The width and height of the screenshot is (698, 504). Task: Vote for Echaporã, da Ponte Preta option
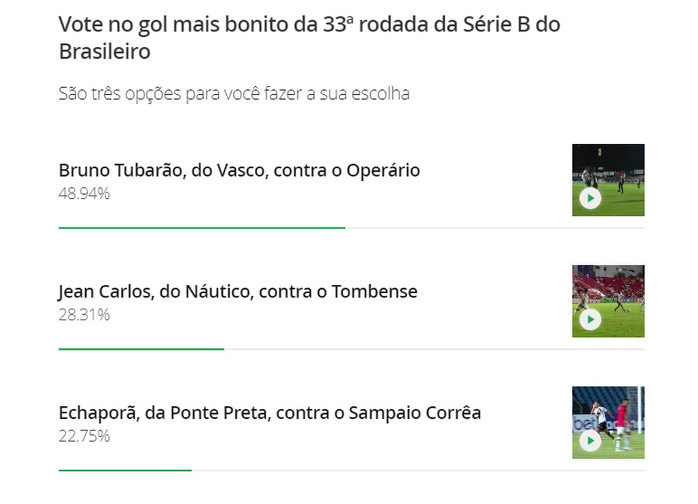[269, 413]
